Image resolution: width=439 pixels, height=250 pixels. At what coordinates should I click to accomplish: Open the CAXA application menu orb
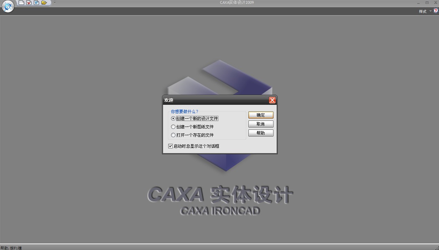pos(8,6)
